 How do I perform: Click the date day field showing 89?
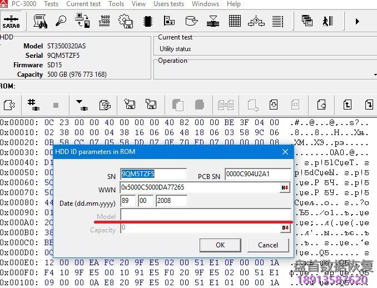[x=128, y=201]
